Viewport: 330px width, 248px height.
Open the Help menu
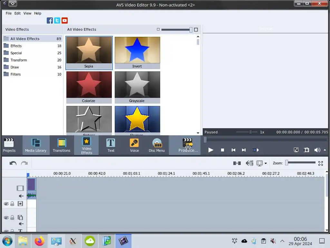(38, 13)
